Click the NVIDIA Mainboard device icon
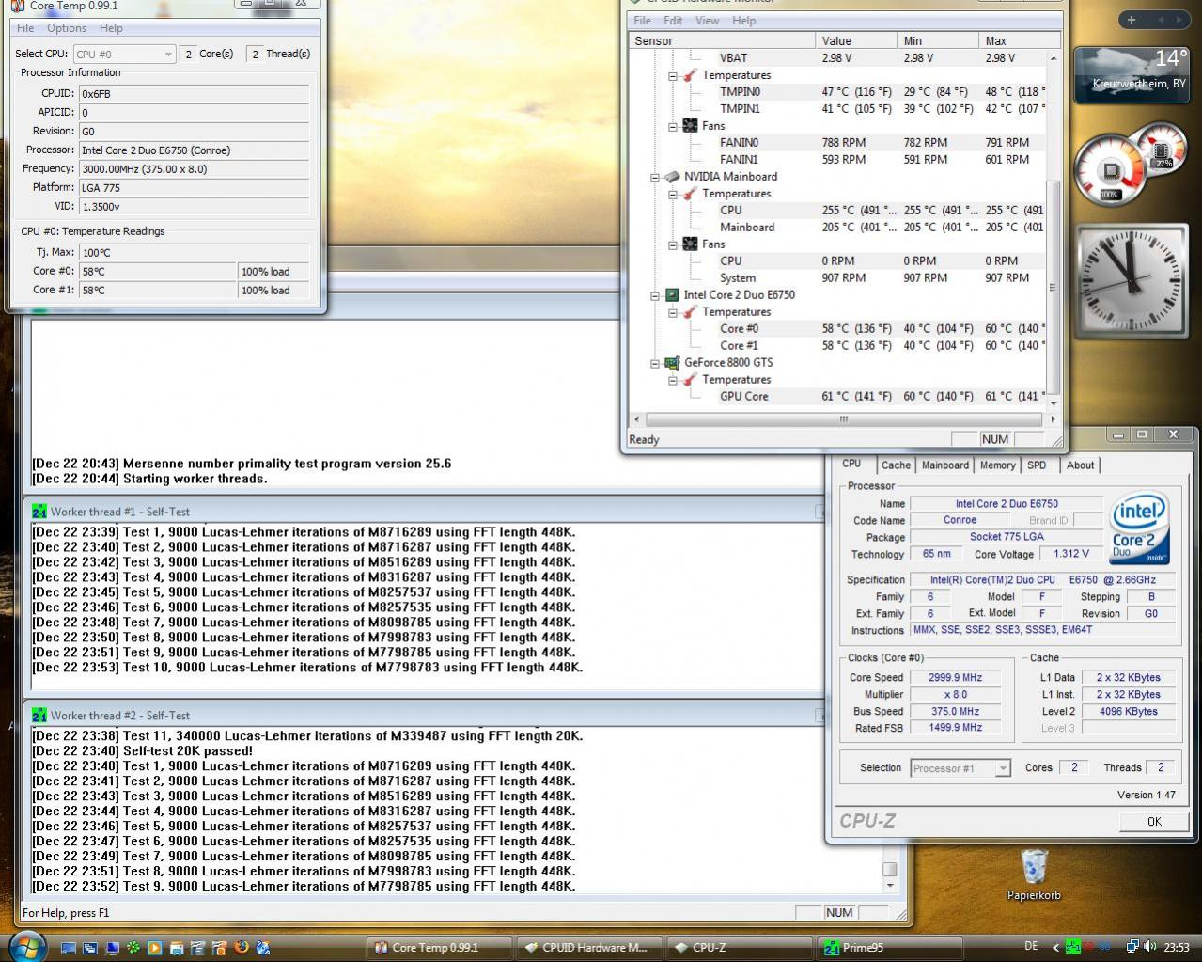1202x962 pixels. (x=672, y=176)
